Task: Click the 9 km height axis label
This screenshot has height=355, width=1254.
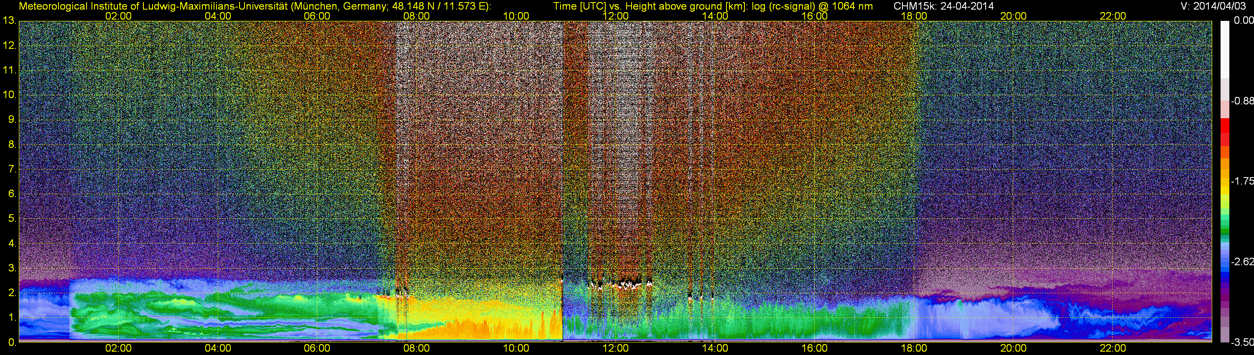Action: tap(12, 119)
